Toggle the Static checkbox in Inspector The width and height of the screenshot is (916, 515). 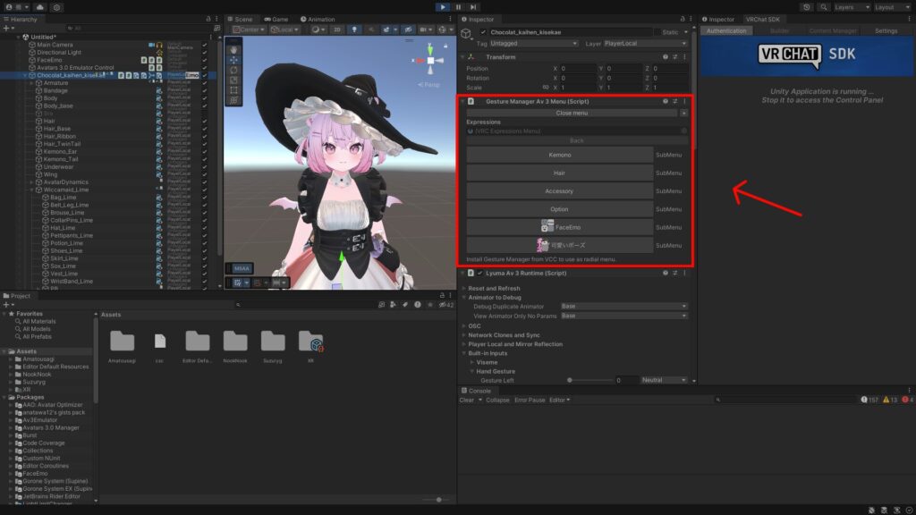657,32
